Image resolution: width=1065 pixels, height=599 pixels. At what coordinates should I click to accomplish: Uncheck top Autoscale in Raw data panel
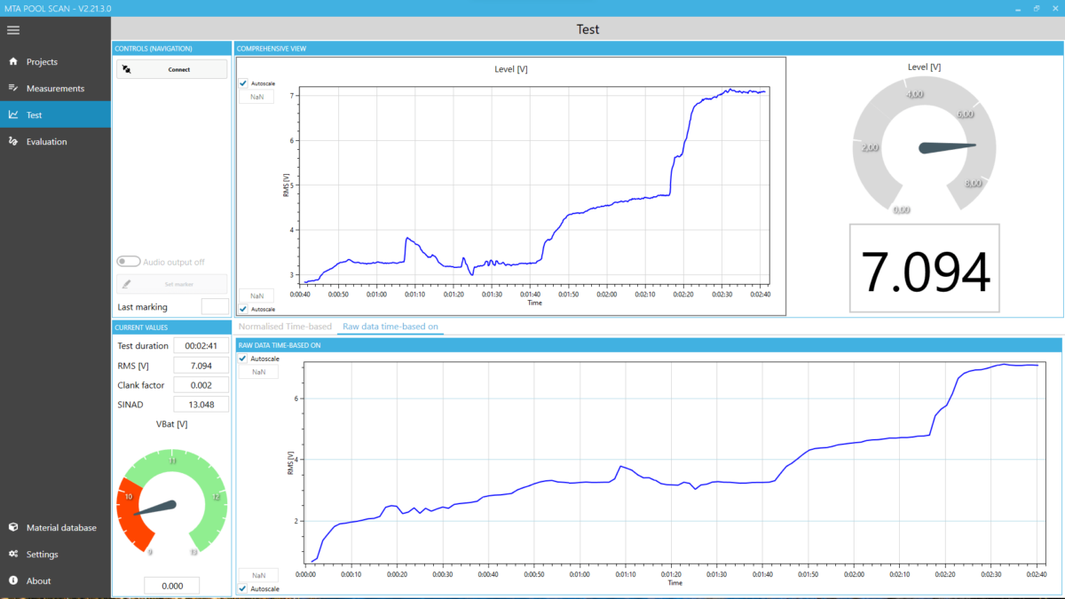point(244,359)
